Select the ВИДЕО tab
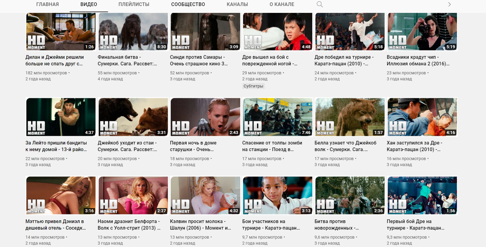The image size is (486, 247). pos(89,4)
